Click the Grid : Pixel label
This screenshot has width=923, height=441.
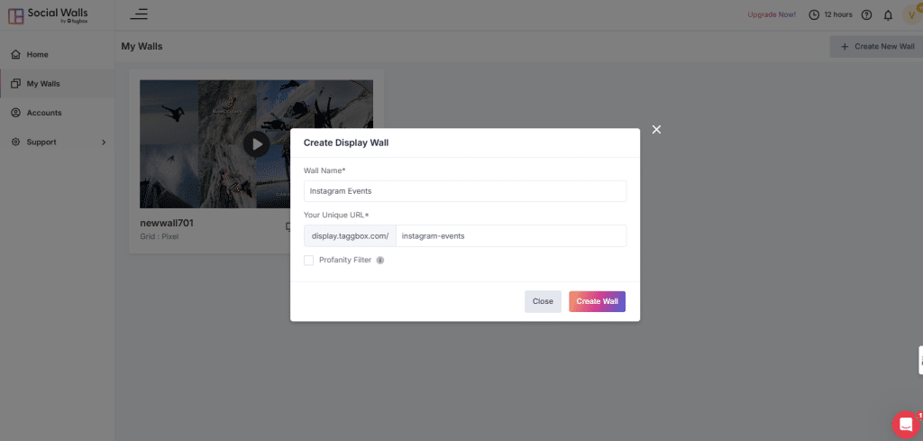pyautogui.click(x=159, y=236)
